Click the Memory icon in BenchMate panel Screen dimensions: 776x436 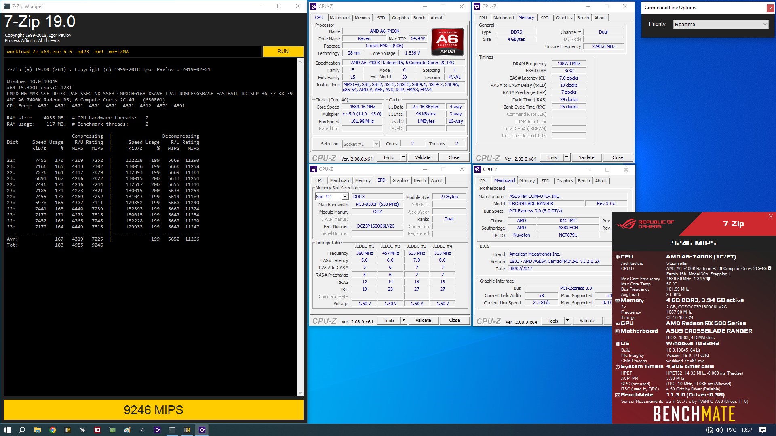618,300
